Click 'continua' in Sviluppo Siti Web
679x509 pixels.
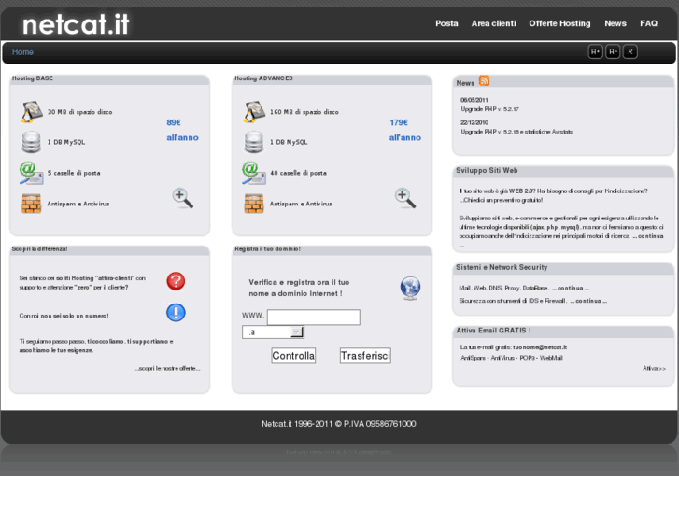[x=648, y=236]
